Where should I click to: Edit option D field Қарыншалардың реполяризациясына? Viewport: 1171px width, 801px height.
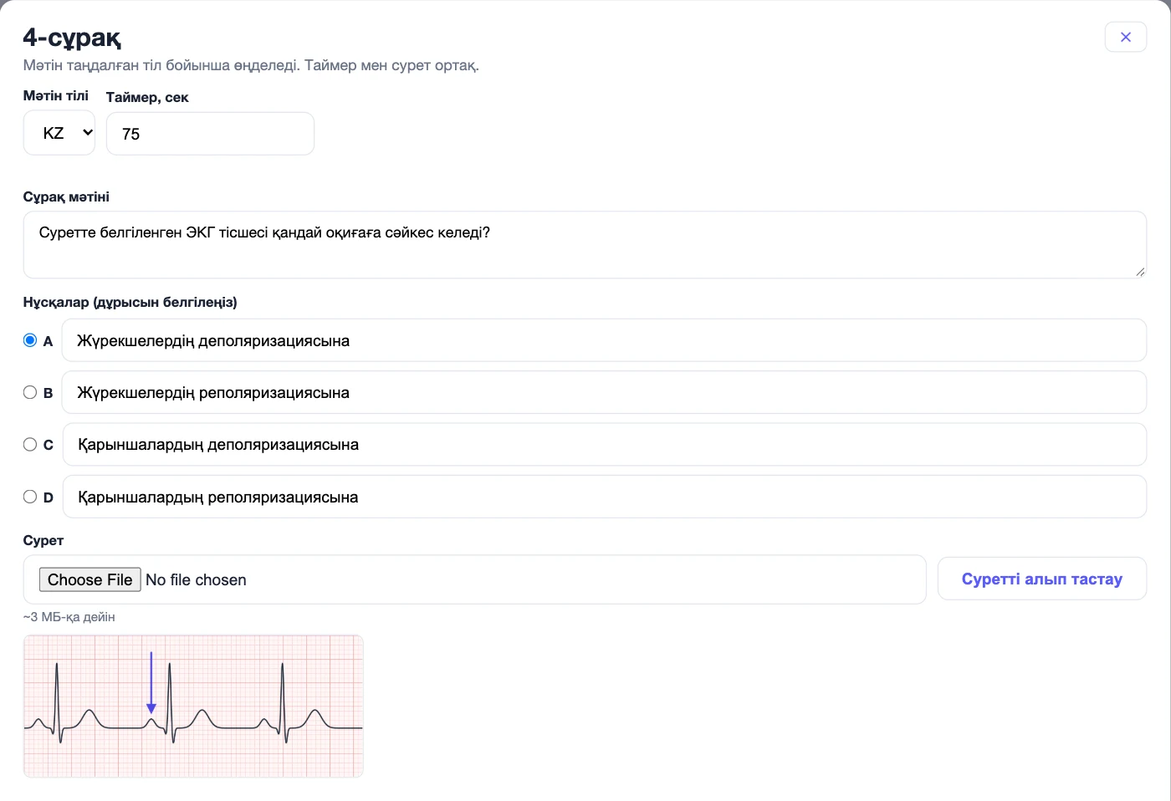click(604, 497)
